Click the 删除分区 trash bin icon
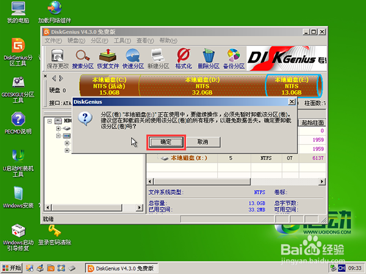Viewport: 366px width, 274px height. 209,59
